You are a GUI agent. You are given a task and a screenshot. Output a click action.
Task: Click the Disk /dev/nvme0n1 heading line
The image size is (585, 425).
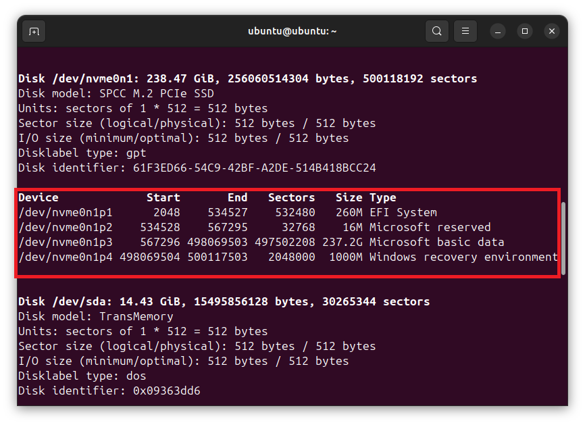click(248, 79)
